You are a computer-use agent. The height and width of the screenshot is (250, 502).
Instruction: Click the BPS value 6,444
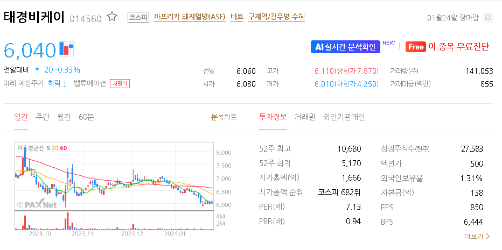coord(473,222)
